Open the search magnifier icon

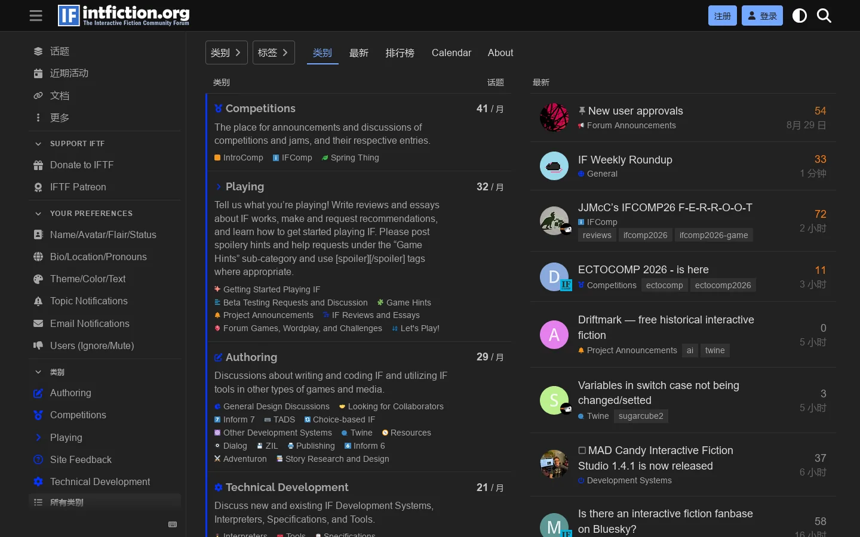click(824, 16)
